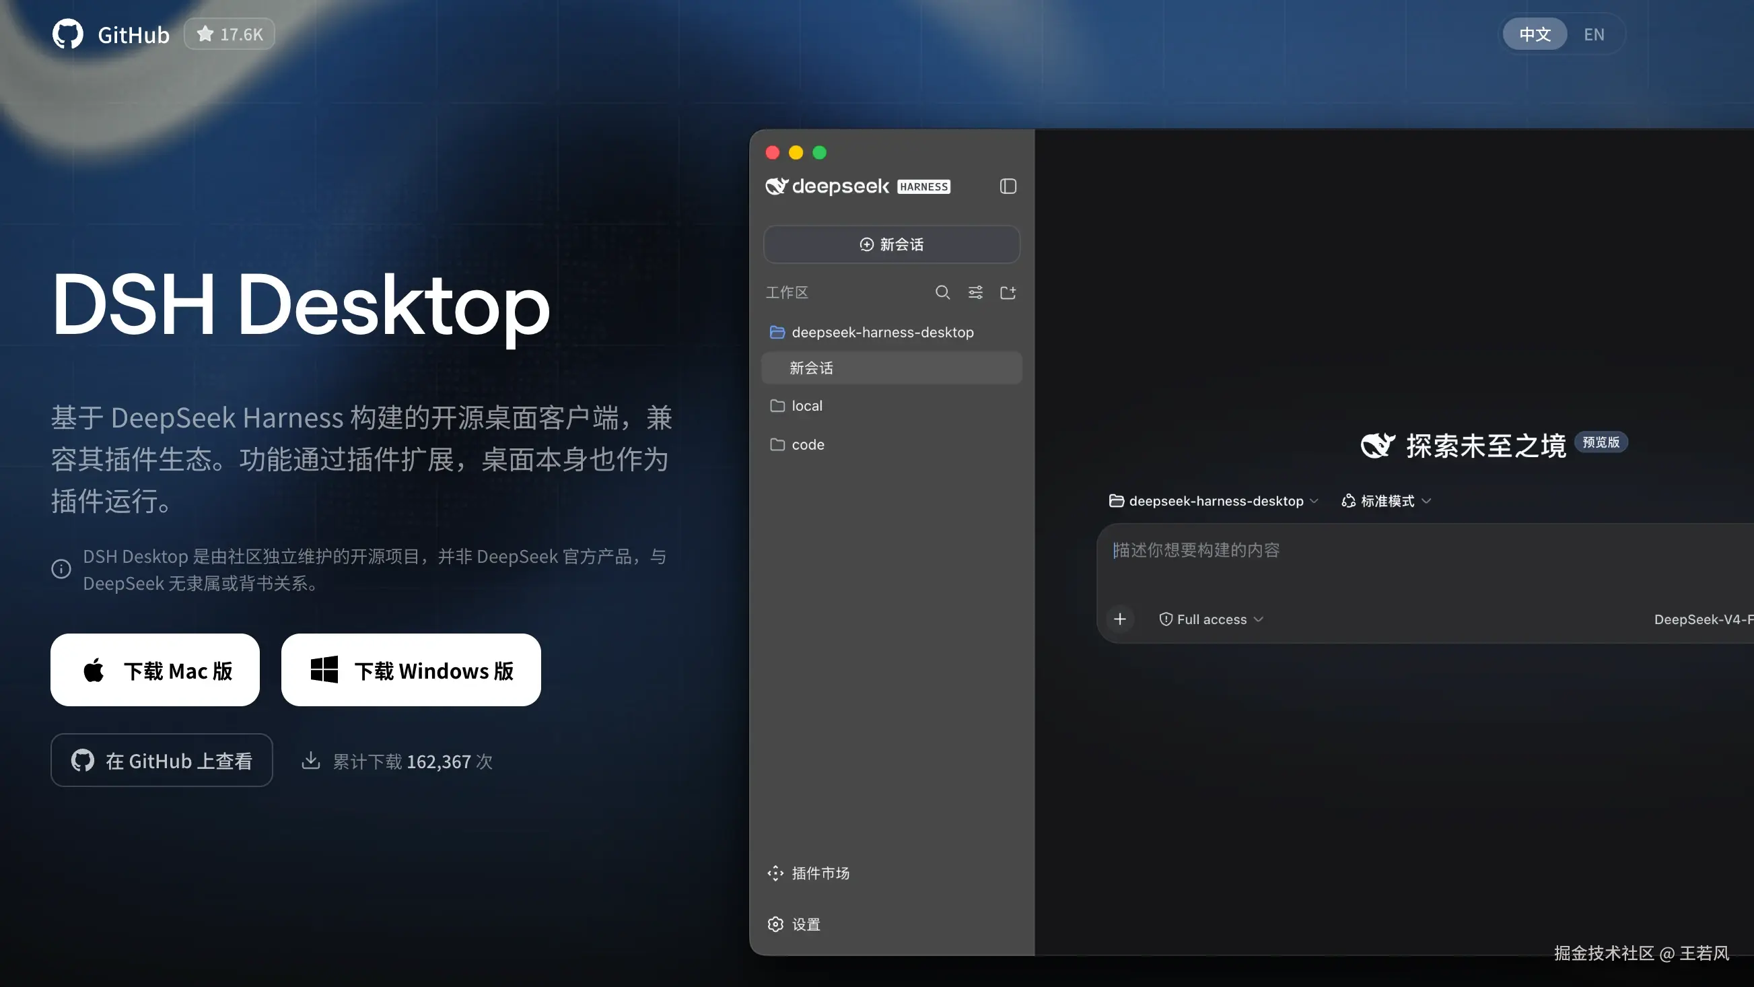Click the 累计下载 162,367 次 text
The image size is (1754, 987).
coord(413,761)
